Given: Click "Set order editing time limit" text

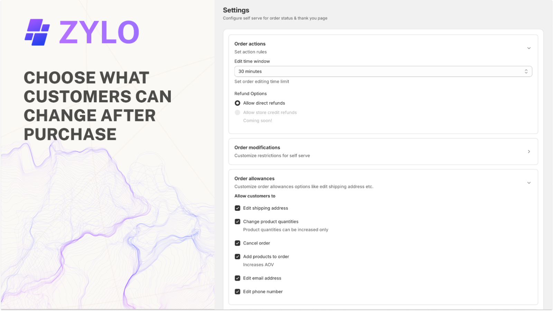Looking at the screenshot, I should 262,82.
